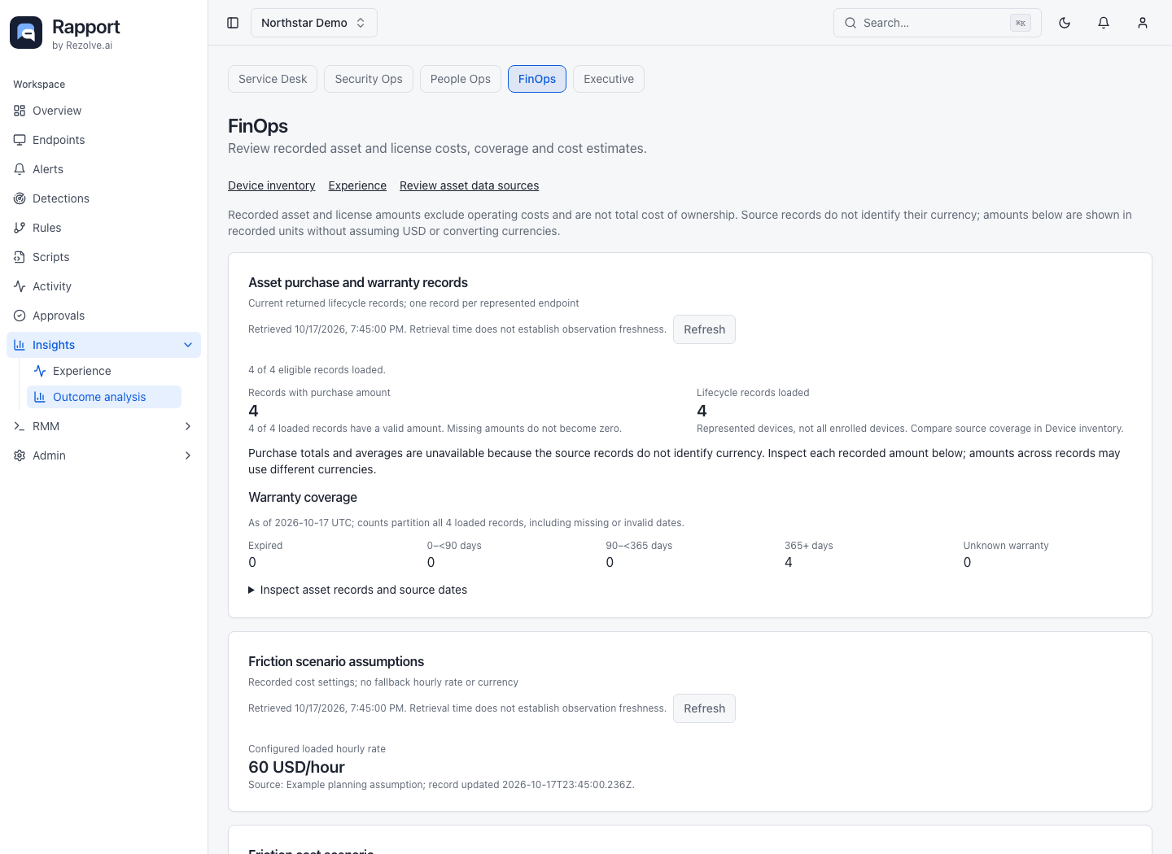Click the Endpoints monitor icon
Viewport: 1172px width, 854px height.
(20, 140)
